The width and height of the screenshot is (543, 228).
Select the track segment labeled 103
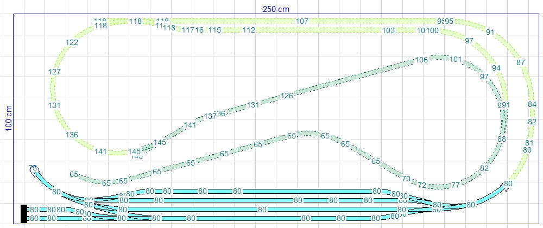388,31
